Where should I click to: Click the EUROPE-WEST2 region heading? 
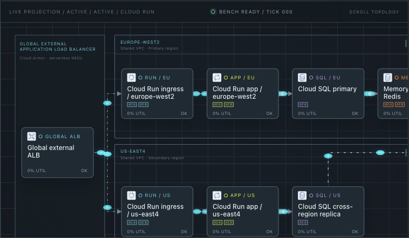140,42
